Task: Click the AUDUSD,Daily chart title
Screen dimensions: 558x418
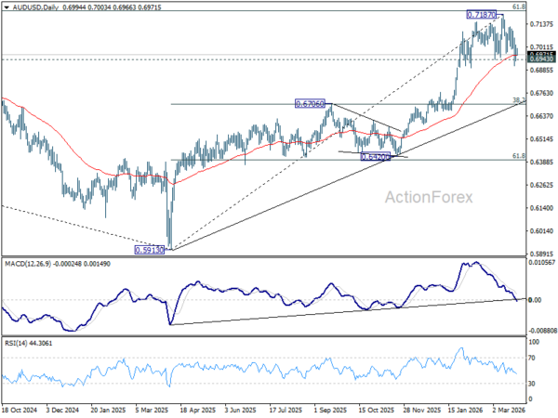Action: click(x=35, y=7)
